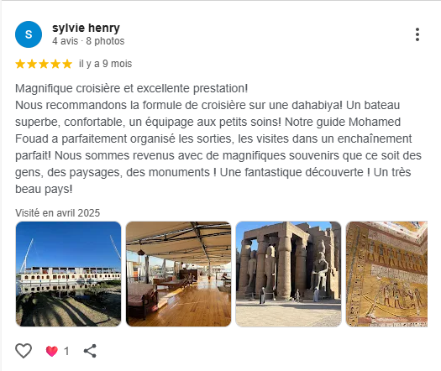Click the first gold rating star

click(20, 64)
